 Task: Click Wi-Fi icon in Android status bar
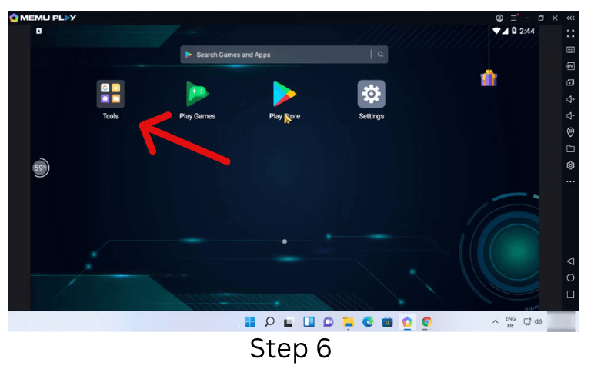tap(497, 31)
